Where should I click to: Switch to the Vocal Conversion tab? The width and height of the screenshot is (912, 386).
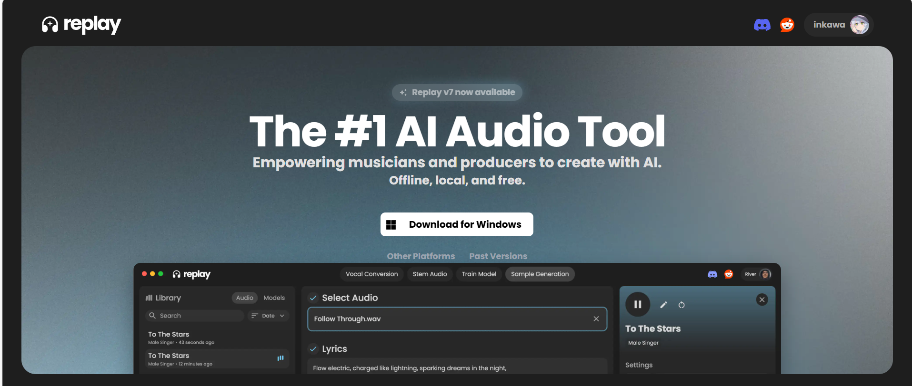[371, 274]
